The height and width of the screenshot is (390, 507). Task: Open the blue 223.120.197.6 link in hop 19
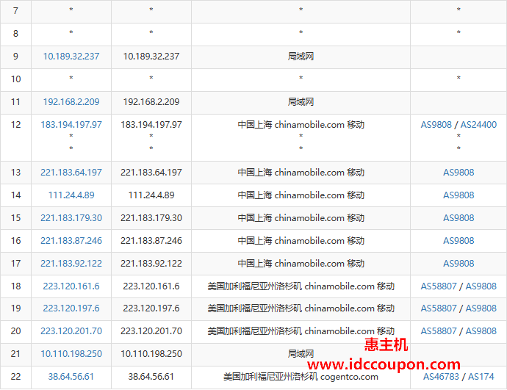[x=71, y=308]
